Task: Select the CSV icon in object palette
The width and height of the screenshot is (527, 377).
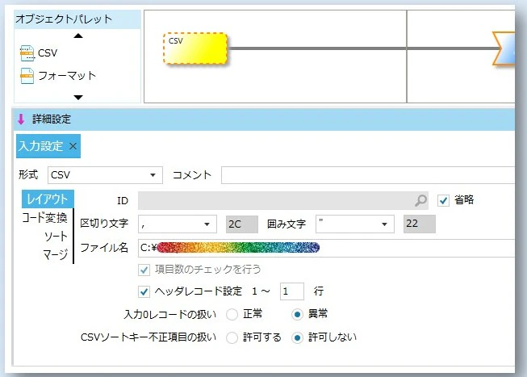Action: point(27,53)
